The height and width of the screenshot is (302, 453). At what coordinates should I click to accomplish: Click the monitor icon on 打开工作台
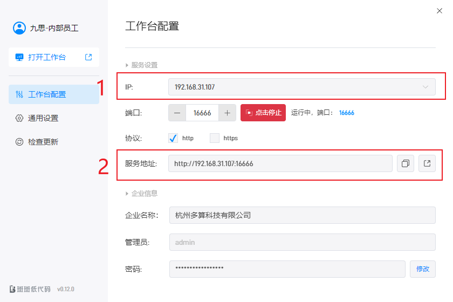19,57
